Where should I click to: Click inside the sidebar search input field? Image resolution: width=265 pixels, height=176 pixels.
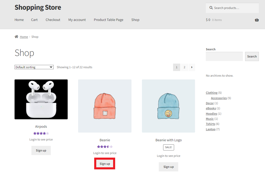pos(224,56)
